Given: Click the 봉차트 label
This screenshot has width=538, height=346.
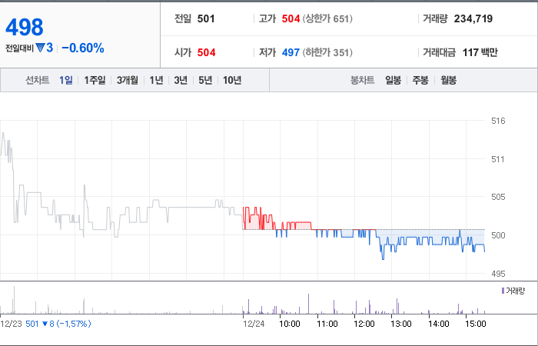Looking at the screenshot, I should coord(362,80).
